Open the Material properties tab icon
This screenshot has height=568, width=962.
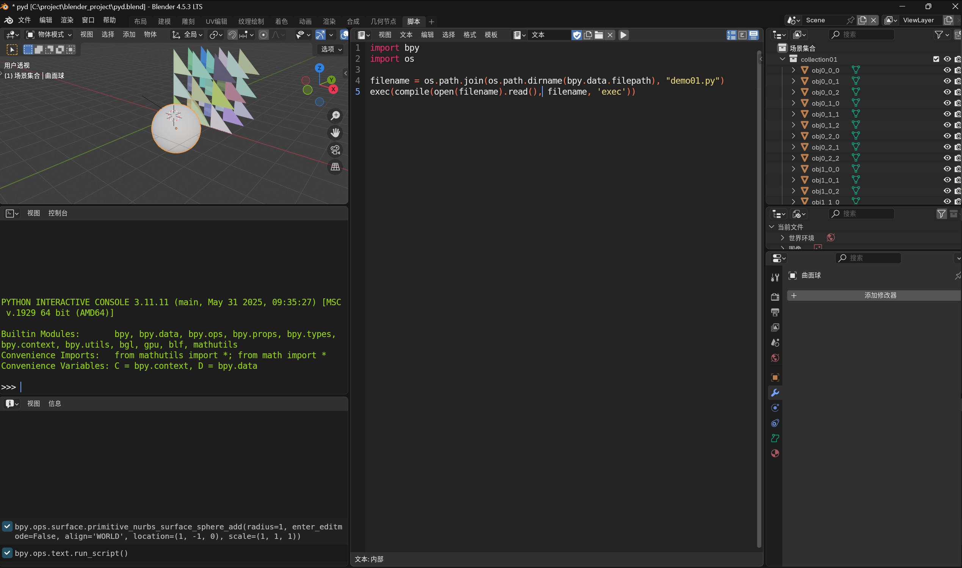775,454
